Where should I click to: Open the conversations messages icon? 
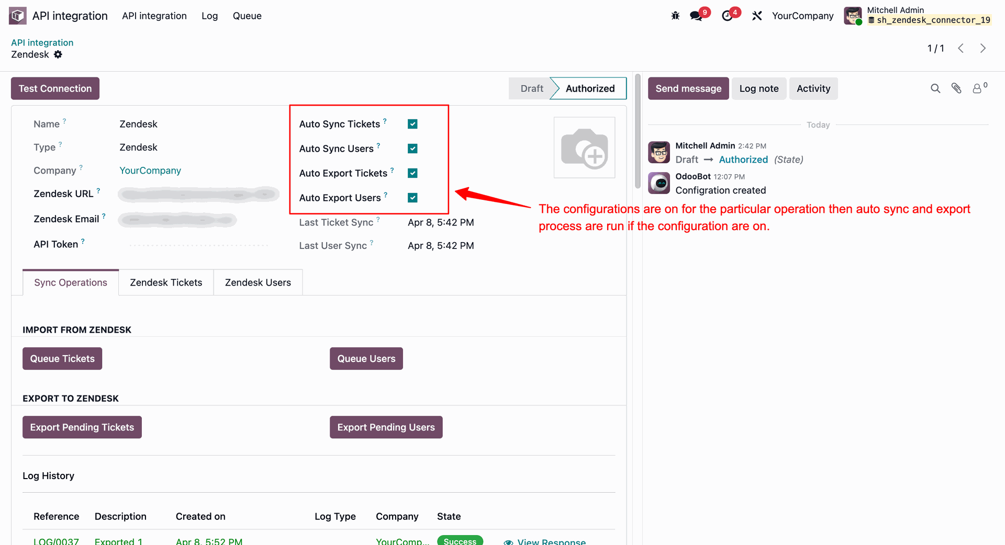[696, 16]
